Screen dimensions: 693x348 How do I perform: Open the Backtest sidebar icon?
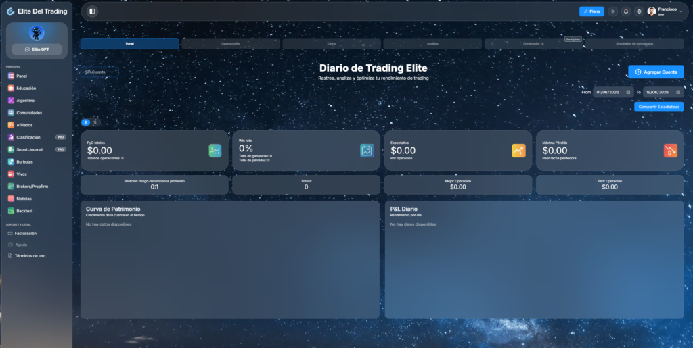click(11, 211)
